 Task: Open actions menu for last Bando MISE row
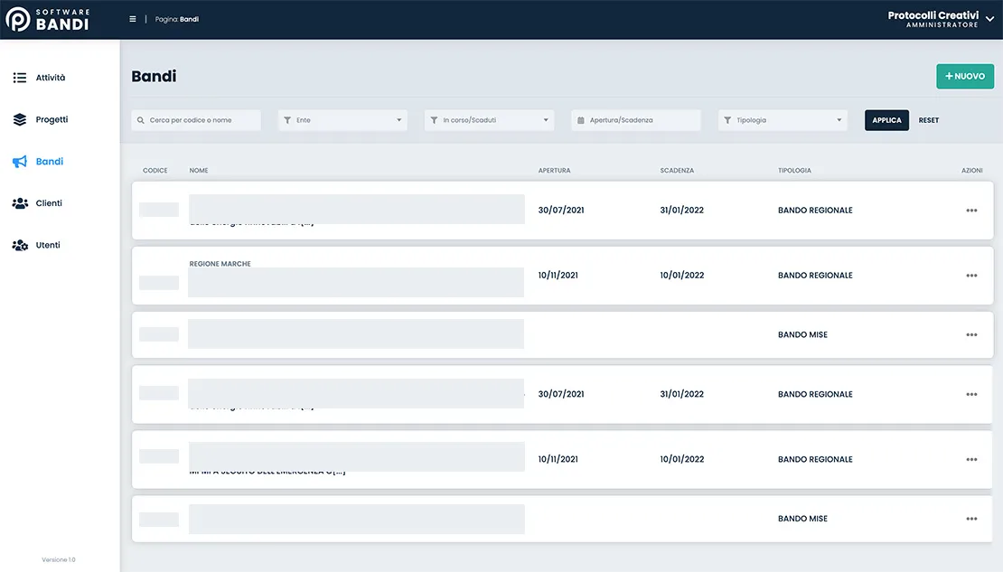click(x=971, y=520)
